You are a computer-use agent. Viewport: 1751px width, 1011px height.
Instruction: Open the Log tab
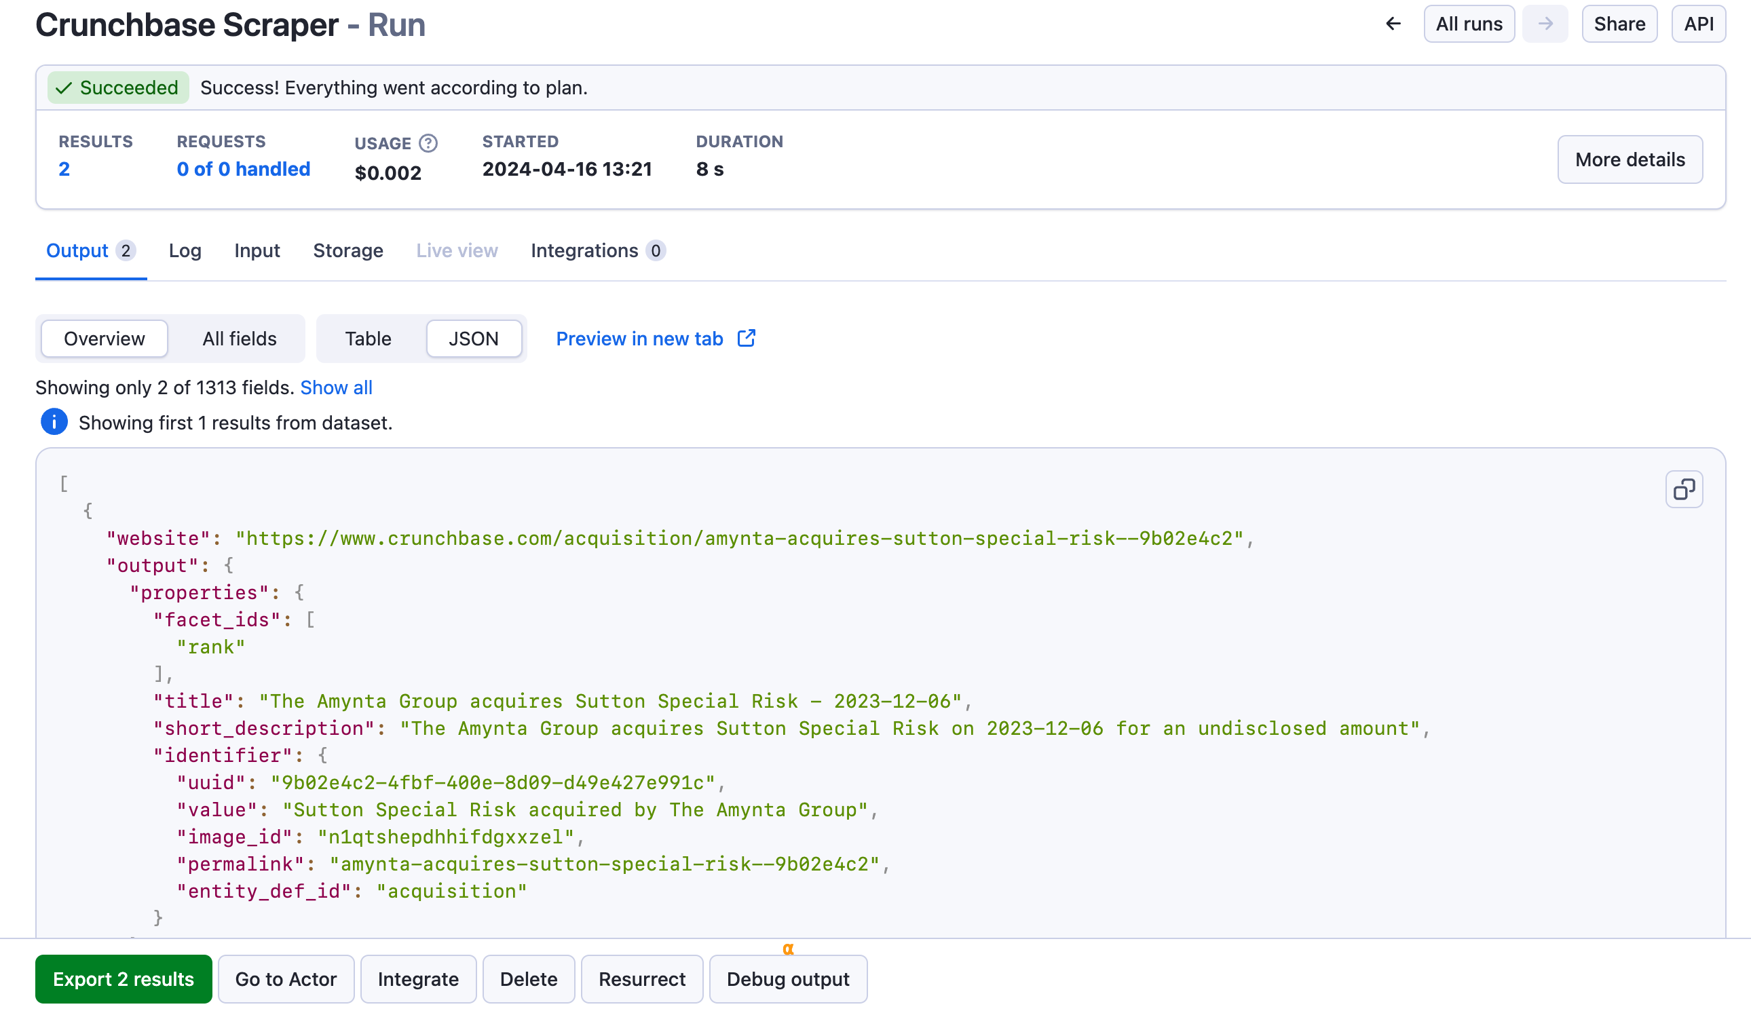click(185, 250)
